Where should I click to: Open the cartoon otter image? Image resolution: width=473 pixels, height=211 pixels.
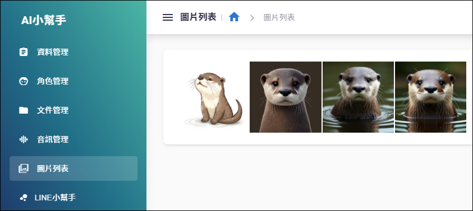click(213, 97)
